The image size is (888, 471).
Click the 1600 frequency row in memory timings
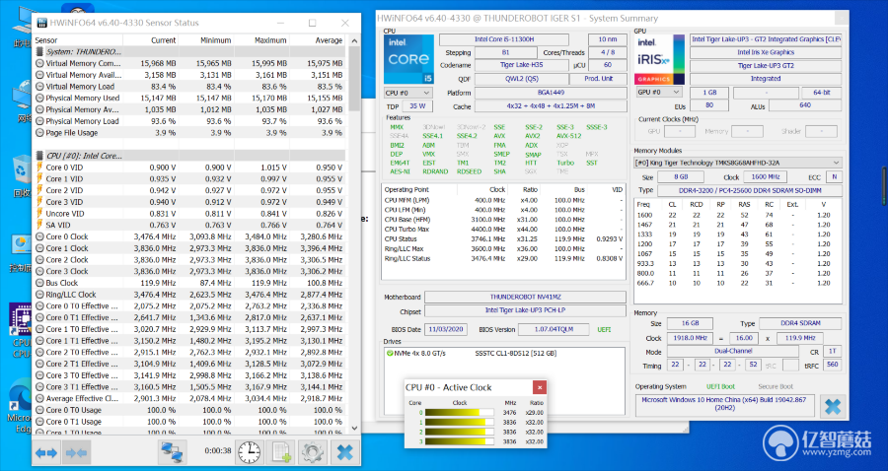click(x=738, y=215)
